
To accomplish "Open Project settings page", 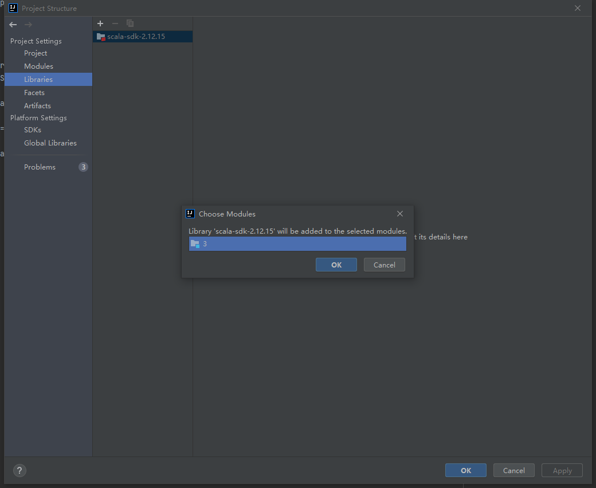I will tap(36, 53).
